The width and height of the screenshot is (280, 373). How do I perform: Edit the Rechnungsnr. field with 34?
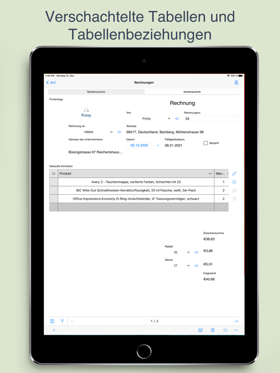[211, 119]
